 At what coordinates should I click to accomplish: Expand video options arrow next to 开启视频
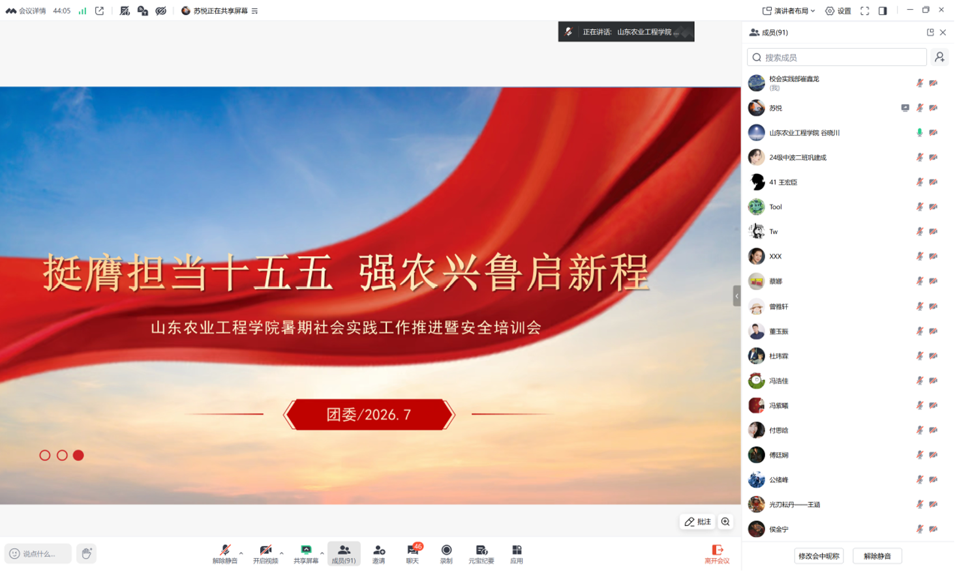282,553
